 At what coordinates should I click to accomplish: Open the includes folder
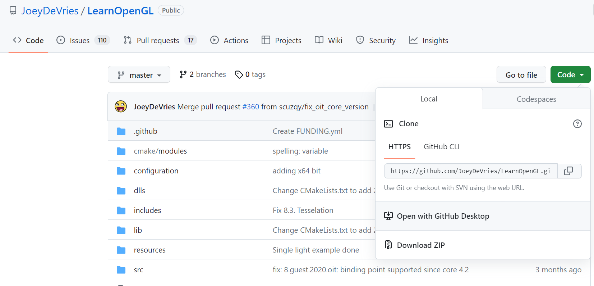pyautogui.click(x=147, y=210)
